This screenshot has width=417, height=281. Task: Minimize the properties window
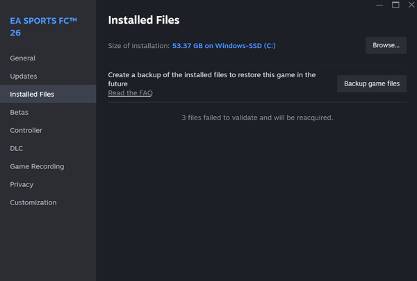click(x=380, y=5)
